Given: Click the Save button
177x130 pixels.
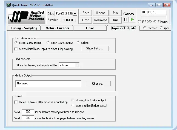Looking at the screenshot, I should point(86,13).
